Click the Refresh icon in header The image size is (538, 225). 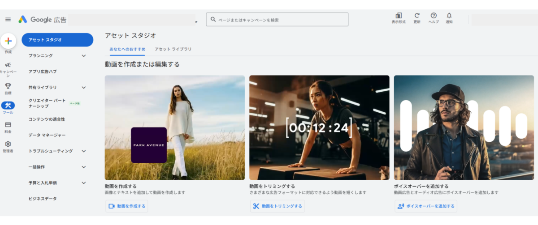point(417,16)
